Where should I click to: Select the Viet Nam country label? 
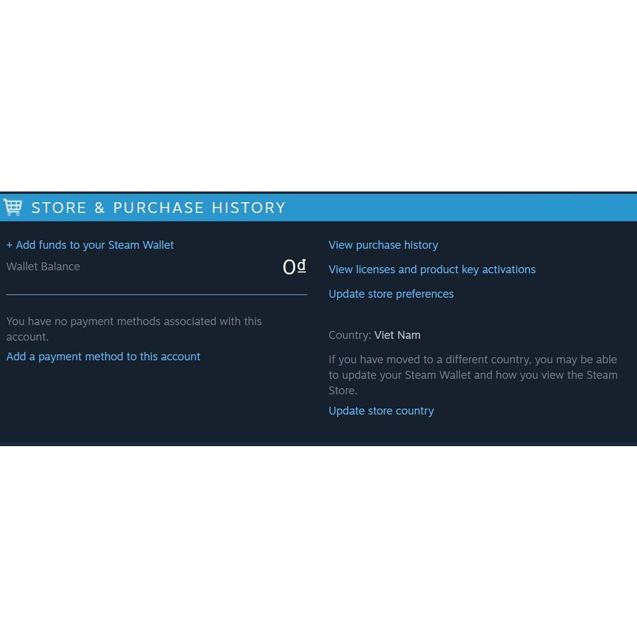pyautogui.click(x=397, y=335)
